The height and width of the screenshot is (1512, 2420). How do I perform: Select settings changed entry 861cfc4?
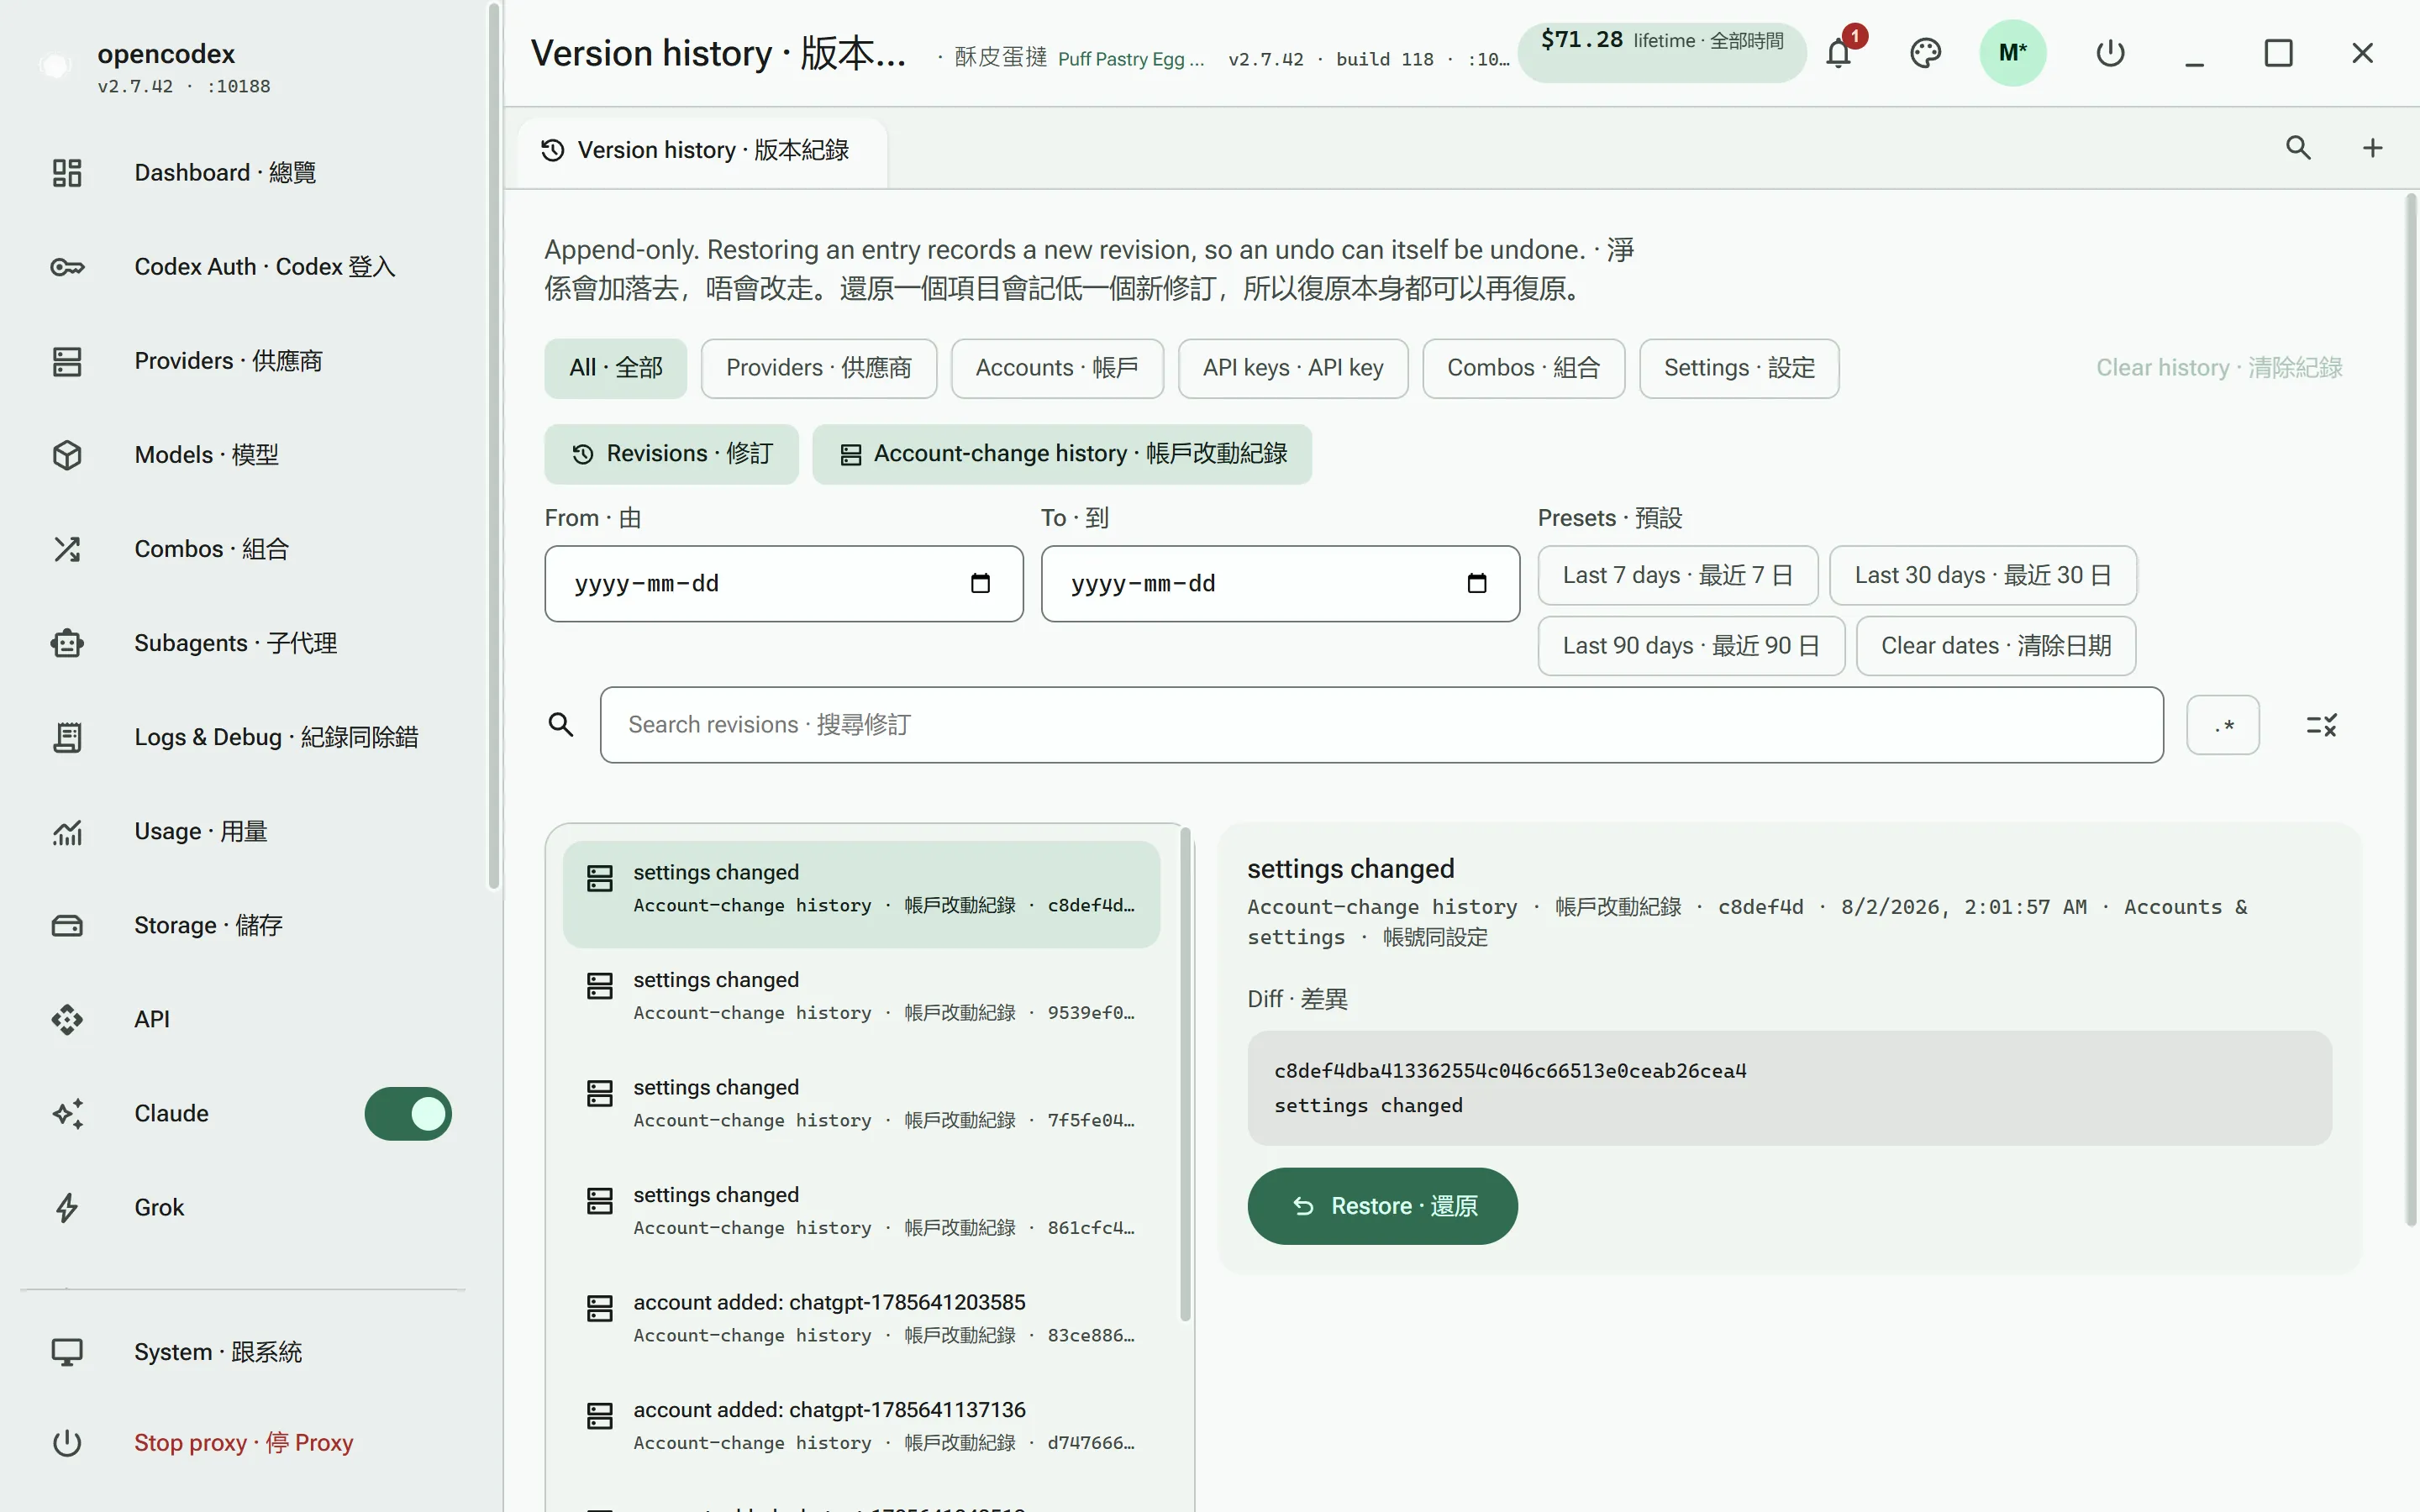861,1216
